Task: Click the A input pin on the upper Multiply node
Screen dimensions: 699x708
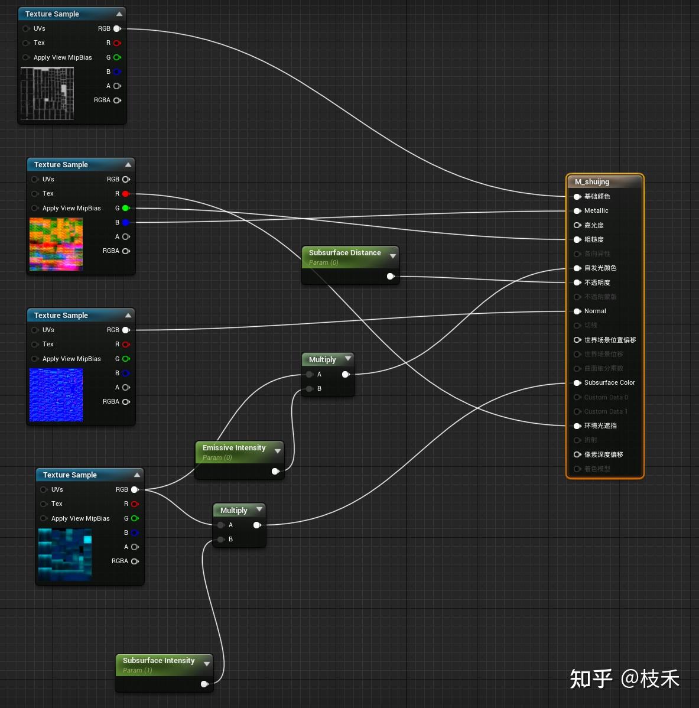Action: pyautogui.click(x=310, y=374)
